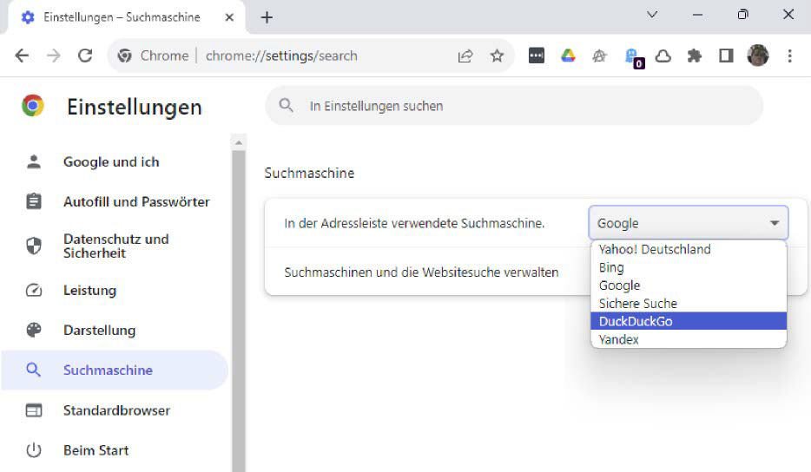811x472 pixels.
Task: Share this page via the share icon
Action: point(465,56)
